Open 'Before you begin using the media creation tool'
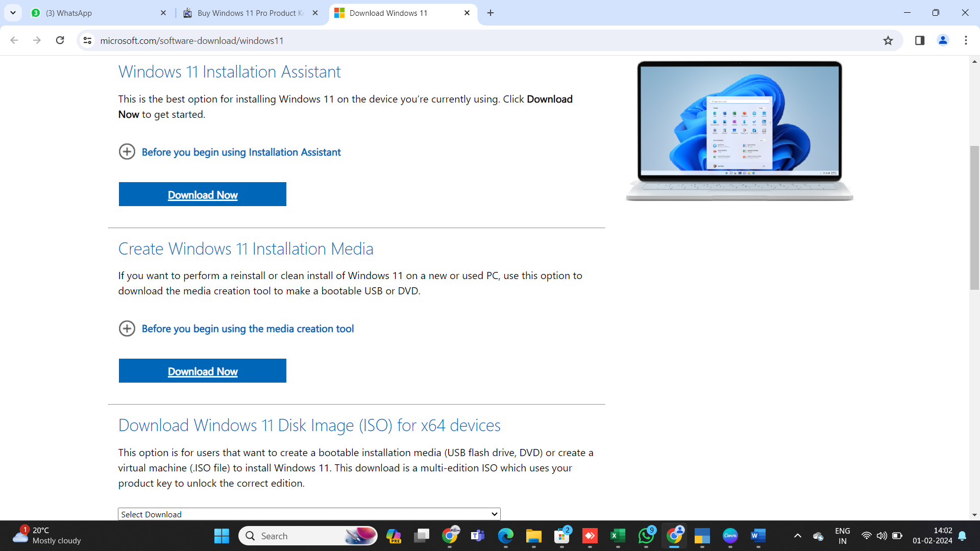 click(x=248, y=329)
